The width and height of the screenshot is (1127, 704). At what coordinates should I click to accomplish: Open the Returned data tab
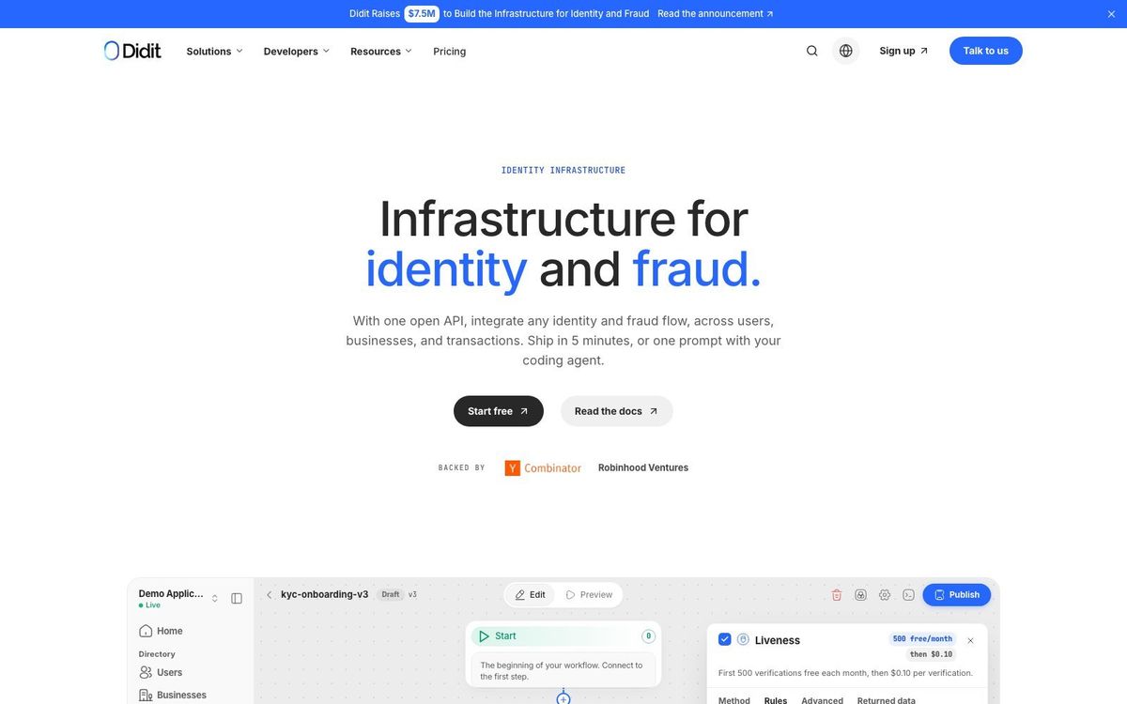point(886,700)
